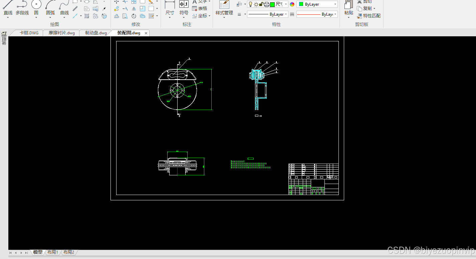Expand the dropdown arrow under 样式管理
This screenshot has width=476, height=259.
point(224,17)
